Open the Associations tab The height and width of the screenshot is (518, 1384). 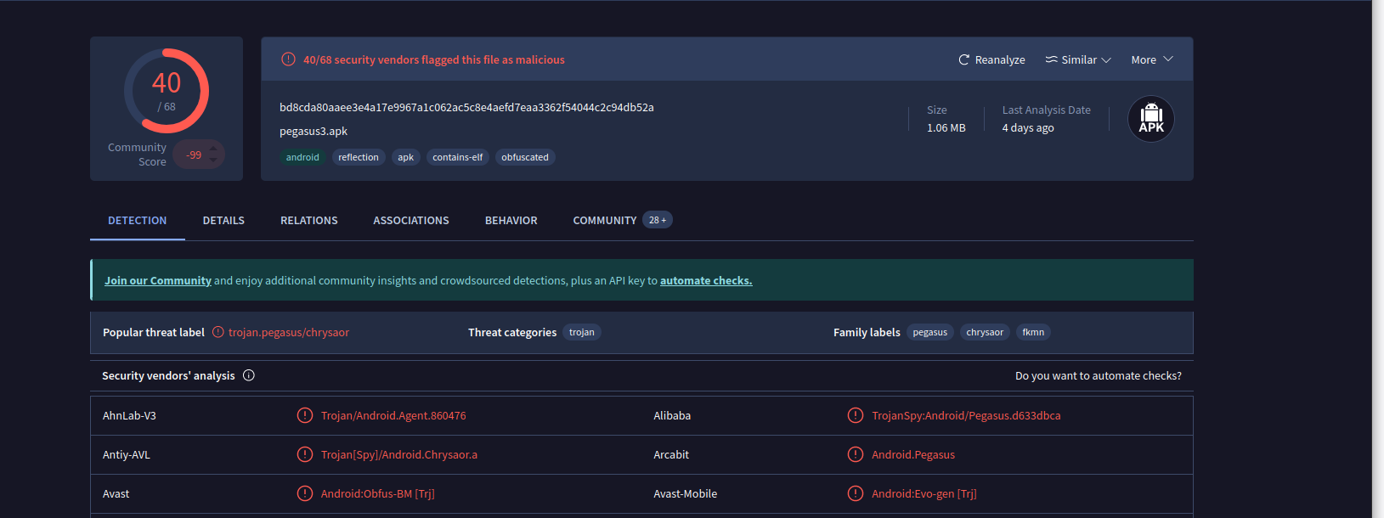click(411, 220)
